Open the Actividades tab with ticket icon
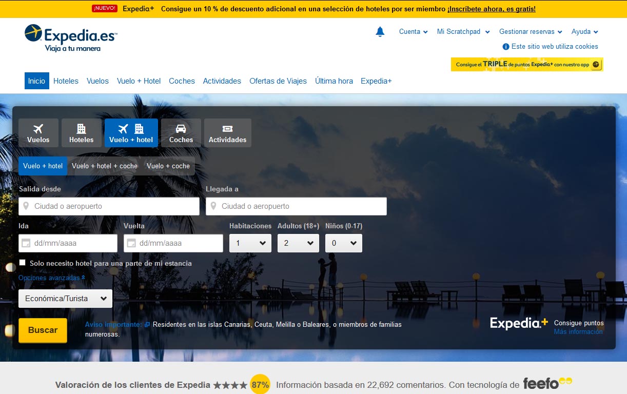 pyautogui.click(x=227, y=132)
